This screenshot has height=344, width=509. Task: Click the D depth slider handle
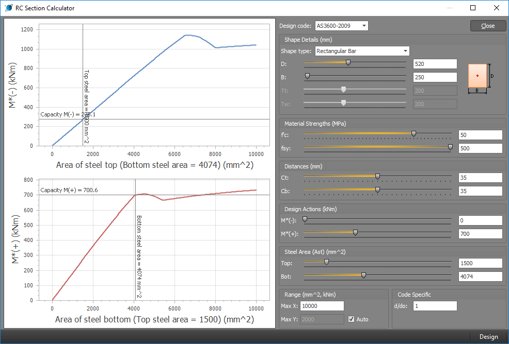click(x=348, y=62)
